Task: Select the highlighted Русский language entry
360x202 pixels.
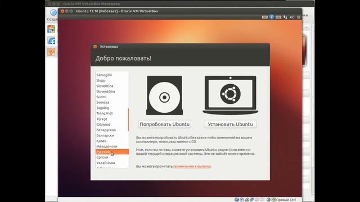Action: pos(112,152)
